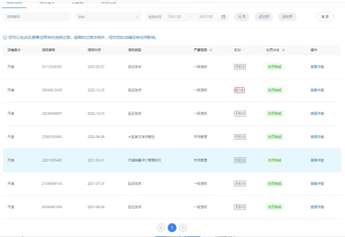Image resolution: width=345 pixels, height=237 pixels.
Task: Go to previous page with left arrow
Action: tap(161, 228)
